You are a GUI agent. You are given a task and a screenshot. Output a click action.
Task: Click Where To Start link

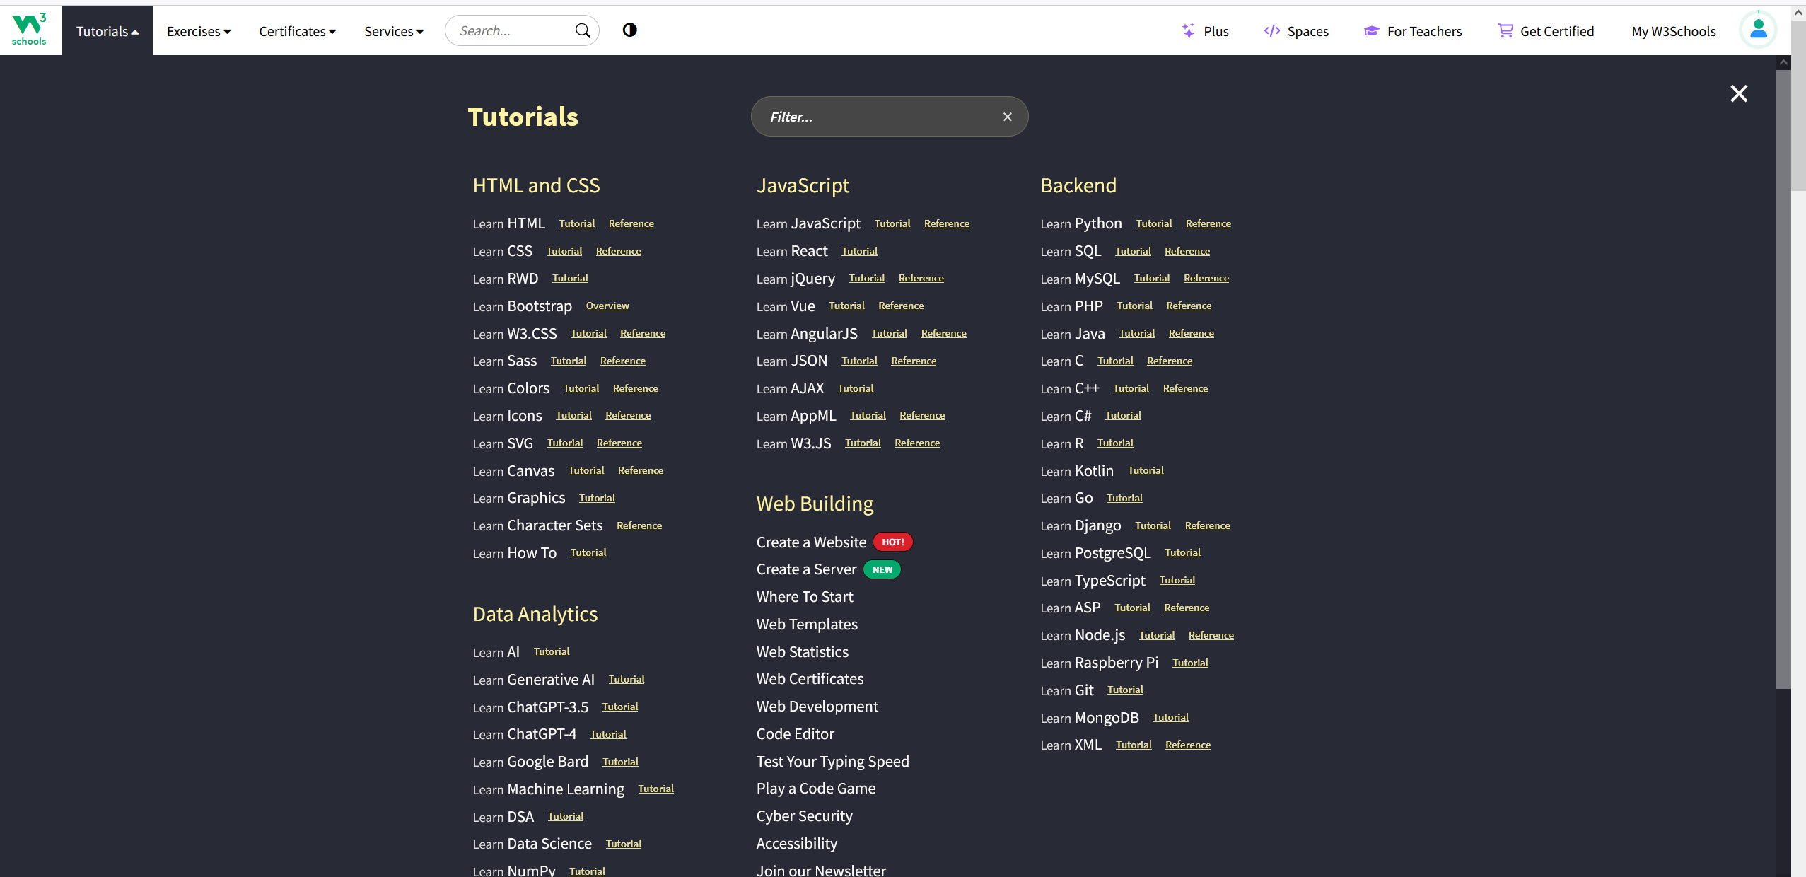805,597
